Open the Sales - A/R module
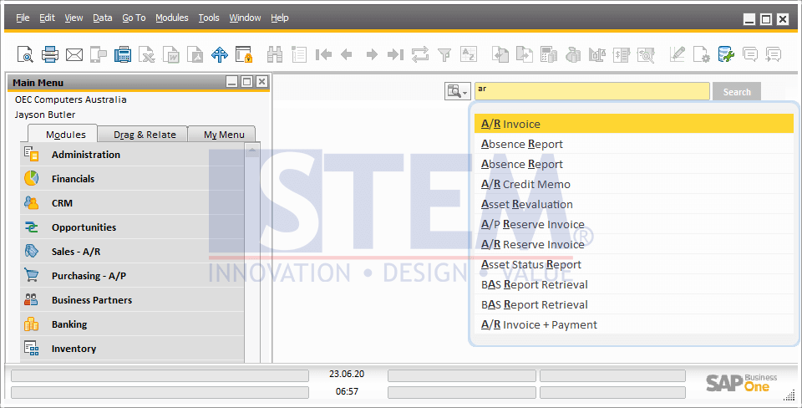 132,252
